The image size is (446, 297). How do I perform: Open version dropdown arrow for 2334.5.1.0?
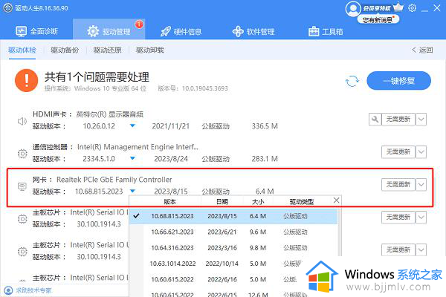[132, 158]
